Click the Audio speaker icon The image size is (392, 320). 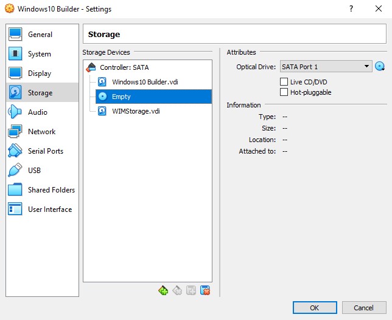(15, 112)
